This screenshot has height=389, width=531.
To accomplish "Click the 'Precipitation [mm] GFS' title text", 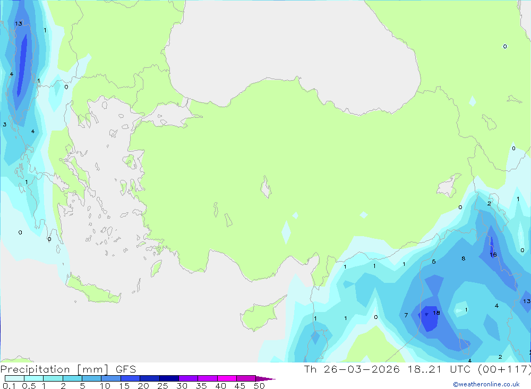I will click(68, 369).
